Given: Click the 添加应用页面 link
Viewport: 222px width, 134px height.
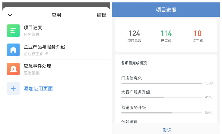Looking at the screenshot, I should [38, 89].
